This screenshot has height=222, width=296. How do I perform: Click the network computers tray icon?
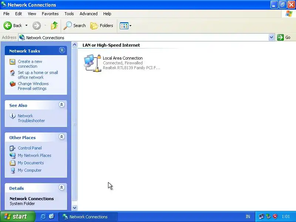[x=262, y=216]
